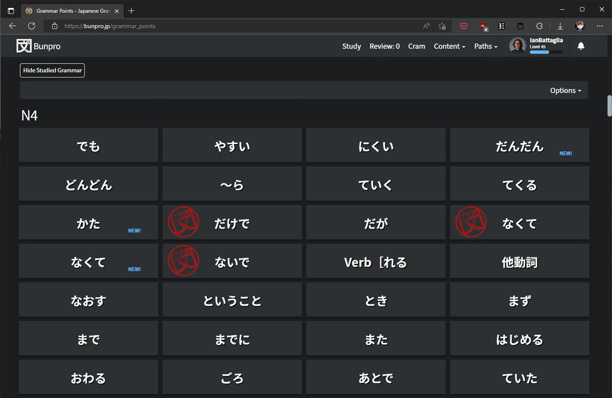The height and width of the screenshot is (398, 612).
Task: Open browser Settings and more menu
Action: [x=600, y=26]
